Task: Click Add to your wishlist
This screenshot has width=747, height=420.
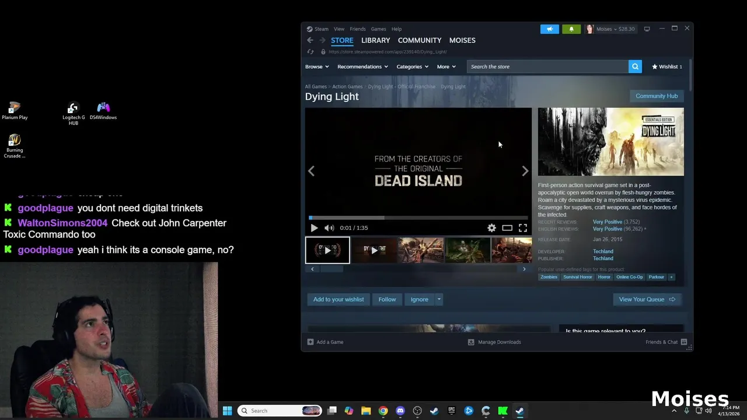Action: click(x=338, y=299)
